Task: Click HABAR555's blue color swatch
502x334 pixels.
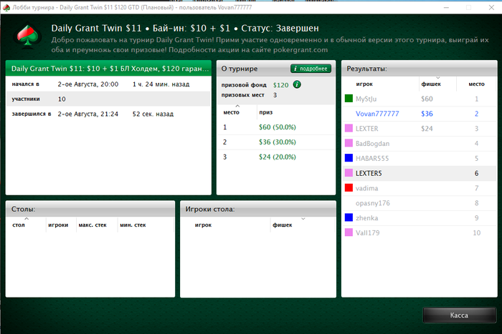Action: tap(349, 158)
